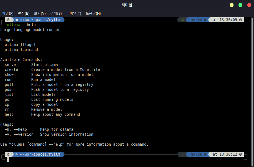Click the Linux penguin icon in the bottom prompt

pos(8,154)
